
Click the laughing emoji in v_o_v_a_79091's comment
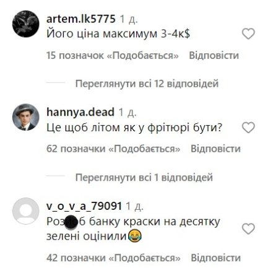pos(134,236)
